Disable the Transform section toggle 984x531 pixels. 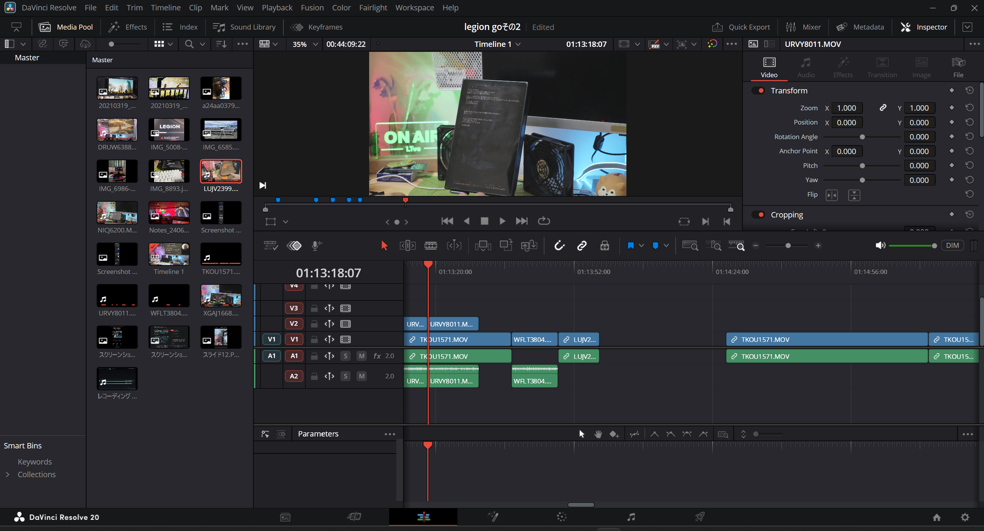[x=759, y=91]
